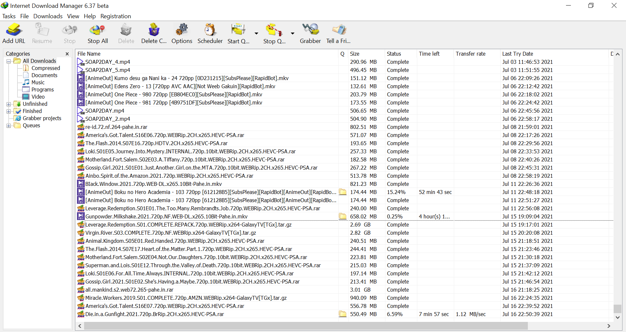Click the Stop All toolbar icon
The image size is (626, 332).
tap(97, 33)
